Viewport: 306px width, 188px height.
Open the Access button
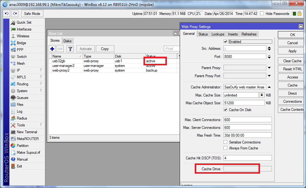tap(291, 77)
